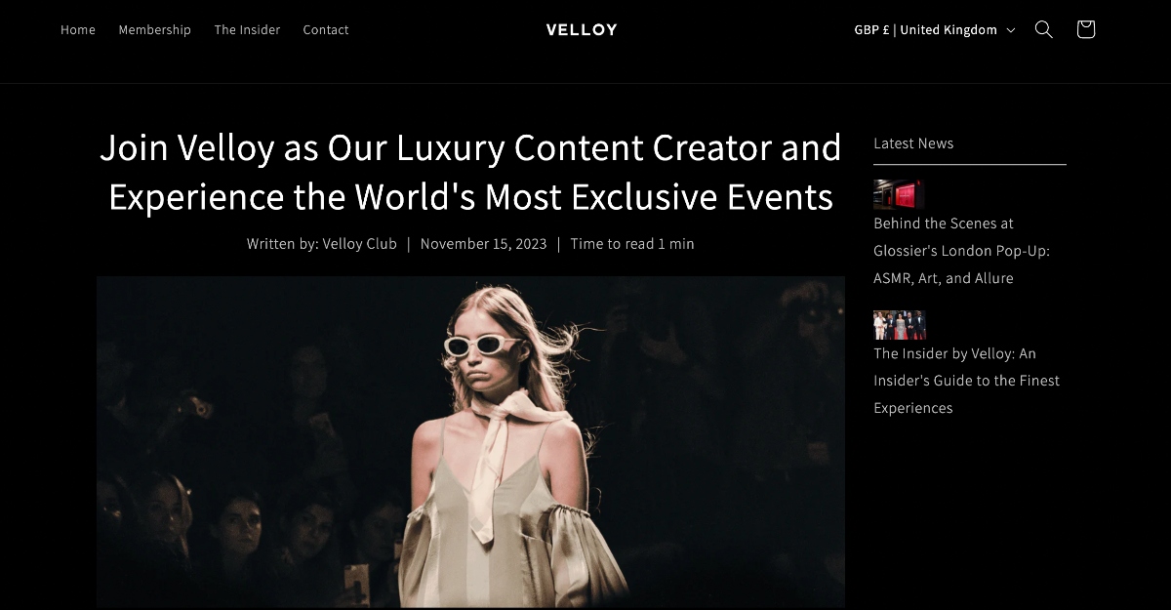Navigate to The Insider menu item
Image resolution: width=1171 pixels, height=610 pixels.
(247, 29)
